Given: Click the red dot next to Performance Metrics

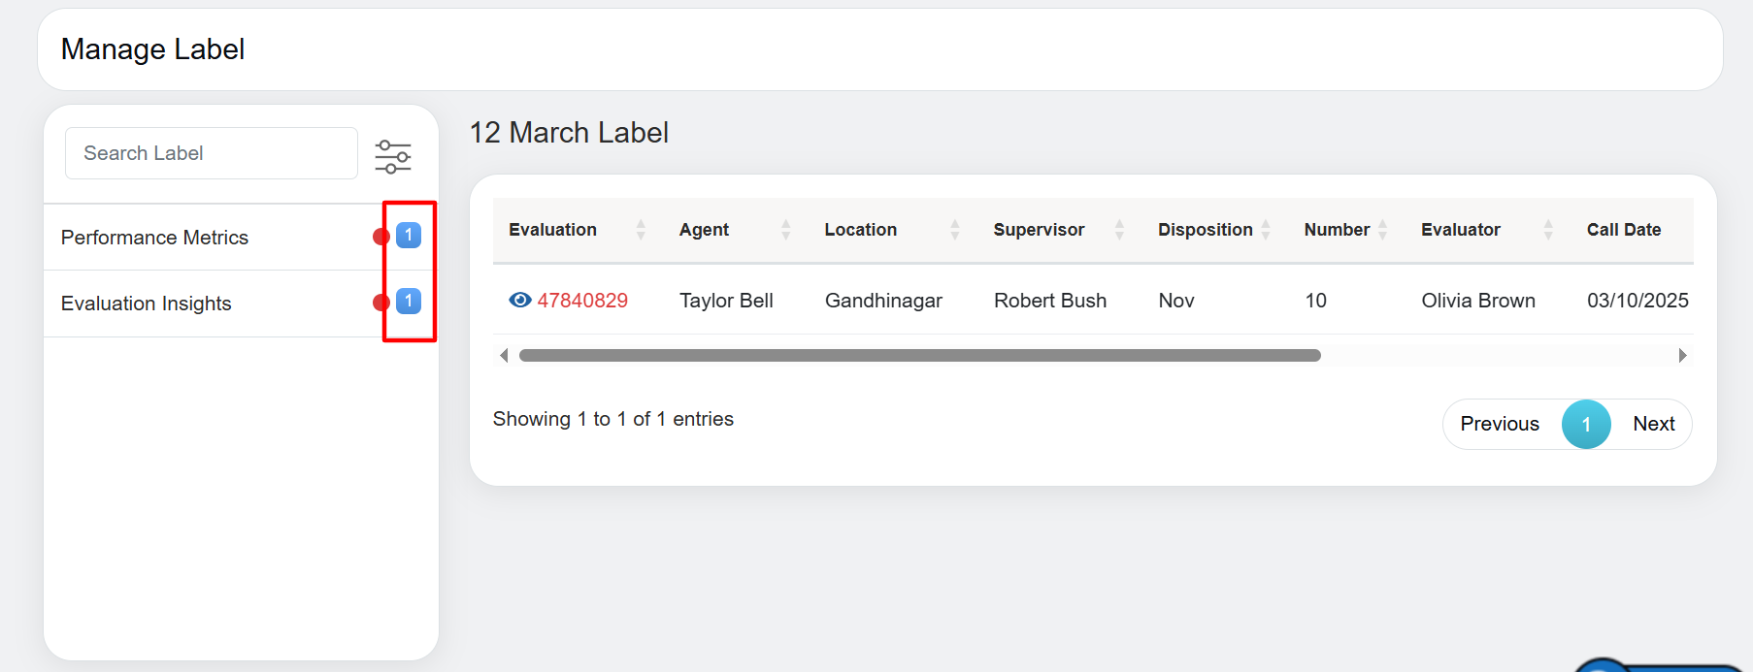Looking at the screenshot, I should pos(380,237).
